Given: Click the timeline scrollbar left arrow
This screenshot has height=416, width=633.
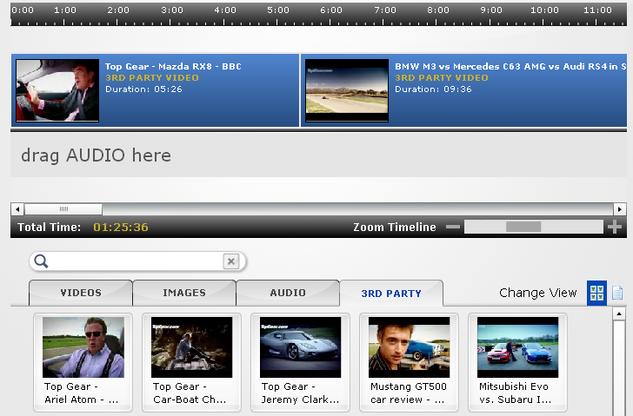Looking at the screenshot, I should coord(17,209).
